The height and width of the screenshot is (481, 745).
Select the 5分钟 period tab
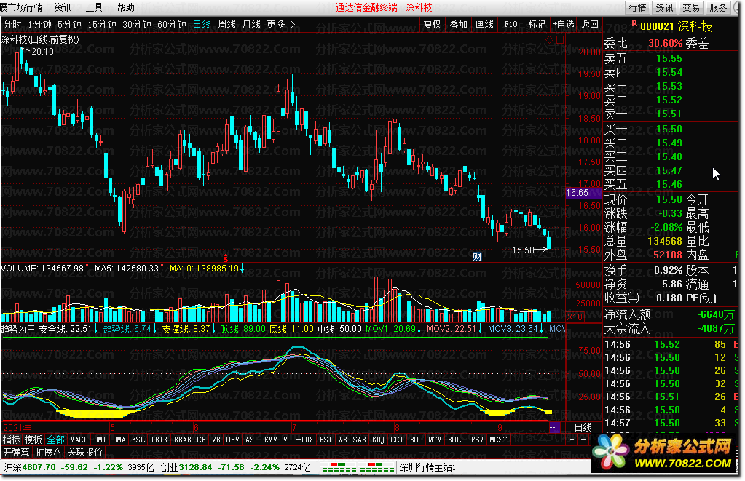tap(69, 24)
